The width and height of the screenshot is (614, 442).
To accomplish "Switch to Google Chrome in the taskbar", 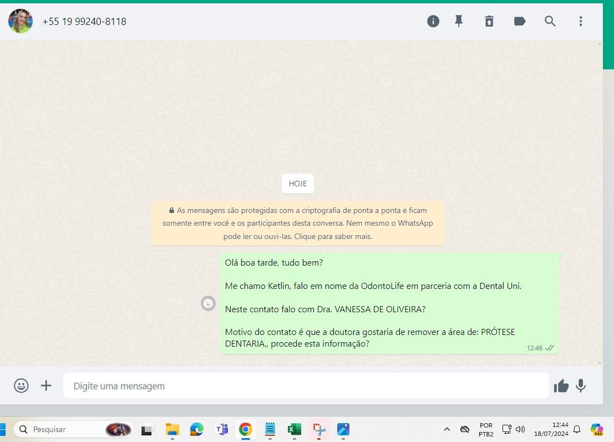I will coord(246,429).
